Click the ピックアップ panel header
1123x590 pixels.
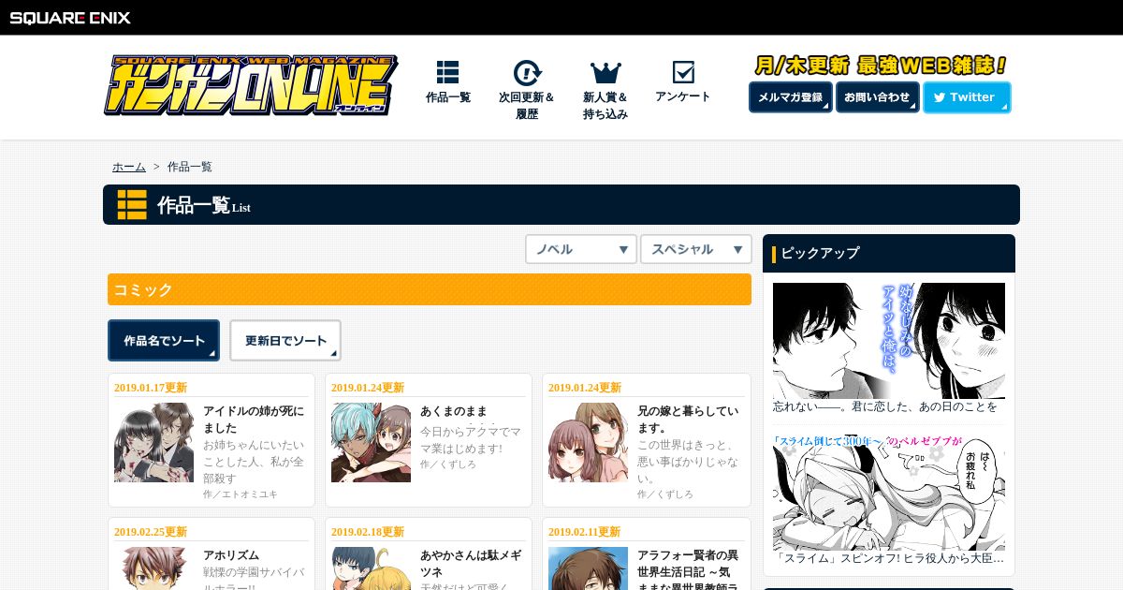click(x=889, y=253)
